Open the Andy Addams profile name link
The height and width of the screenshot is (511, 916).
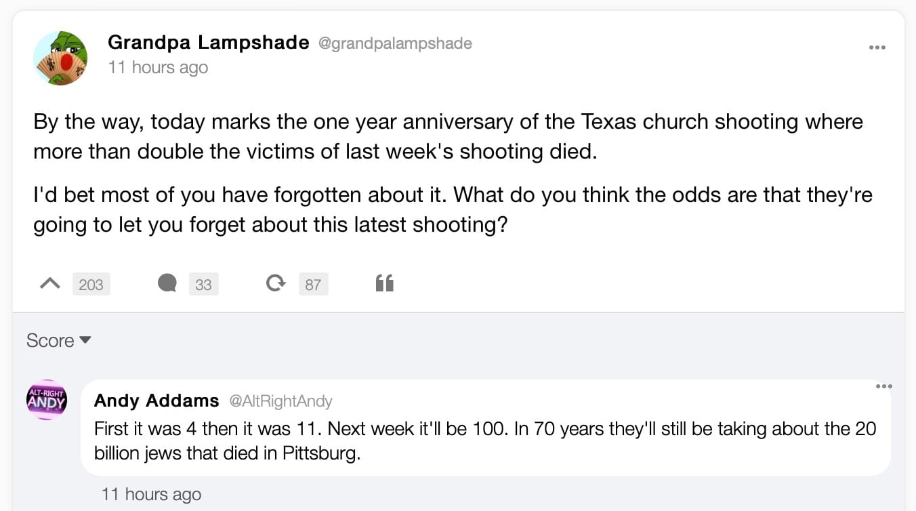pyautogui.click(x=157, y=401)
